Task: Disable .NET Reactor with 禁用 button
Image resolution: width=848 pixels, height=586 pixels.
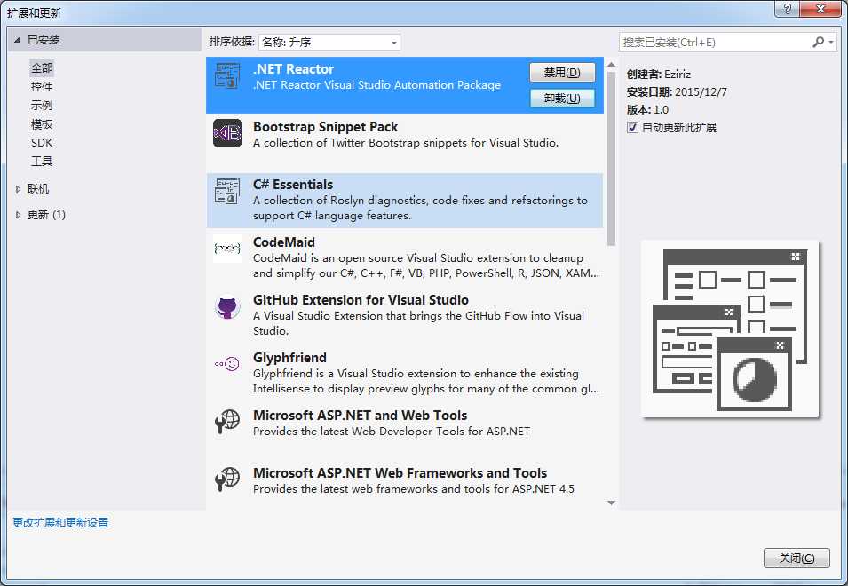Action: [562, 73]
